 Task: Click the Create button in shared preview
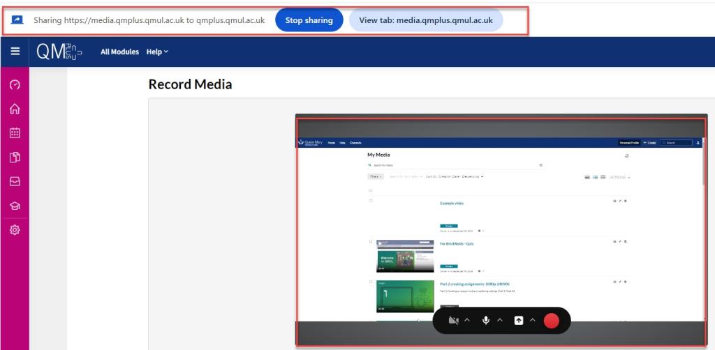(650, 143)
